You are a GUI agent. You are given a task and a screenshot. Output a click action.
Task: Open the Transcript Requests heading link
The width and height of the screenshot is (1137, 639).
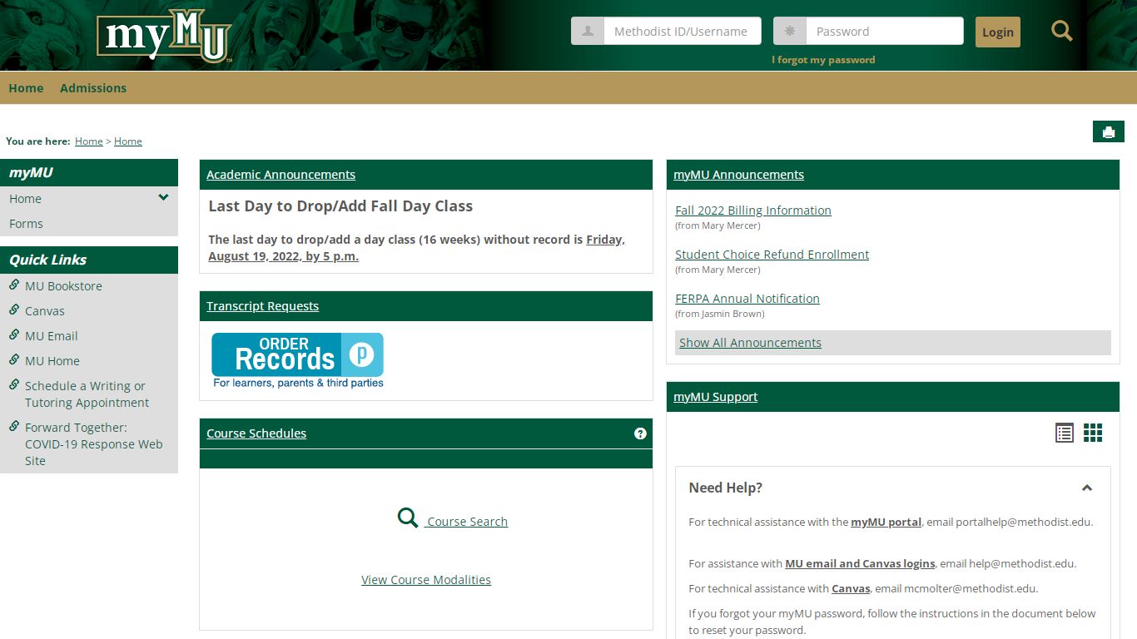pos(262,306)
